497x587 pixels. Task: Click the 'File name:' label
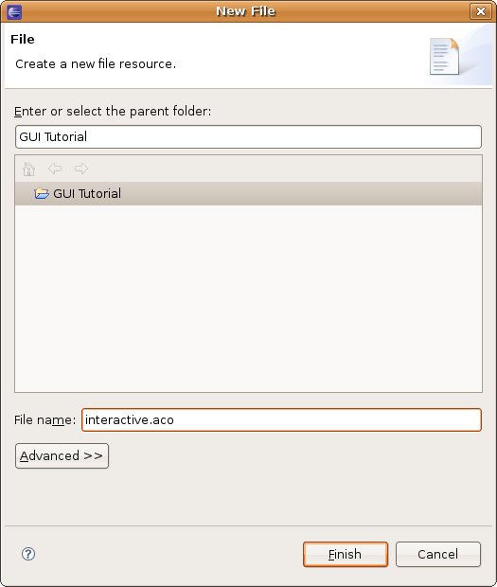44,420
